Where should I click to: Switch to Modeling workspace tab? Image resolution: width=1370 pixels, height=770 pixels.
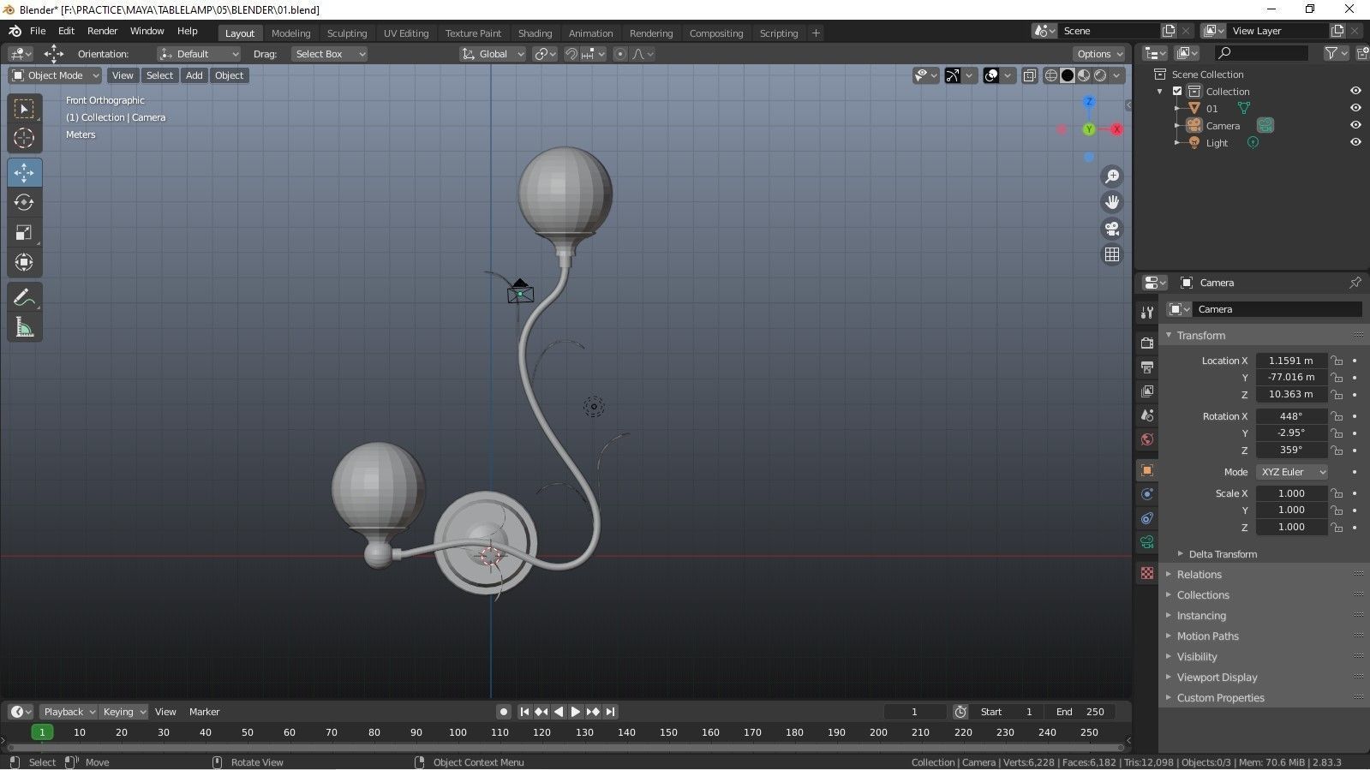(290, 33)
